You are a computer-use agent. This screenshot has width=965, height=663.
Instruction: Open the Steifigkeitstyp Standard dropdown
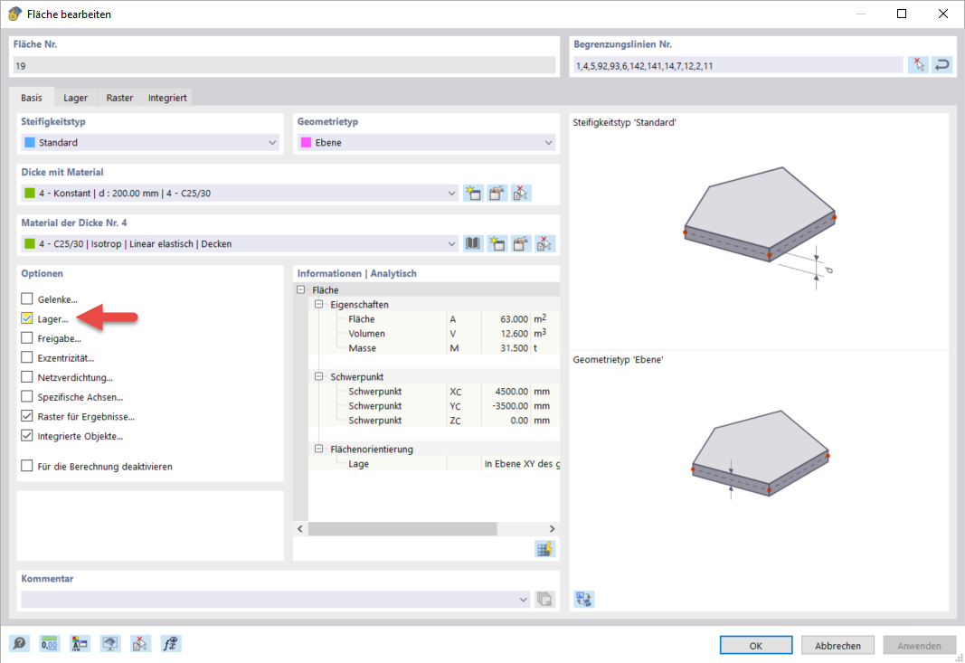pyautogui.click(x=150, y=142)
